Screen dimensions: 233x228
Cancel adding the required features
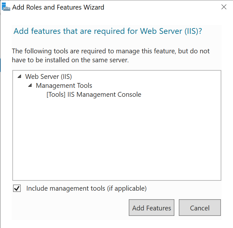[x=200, y=208]
